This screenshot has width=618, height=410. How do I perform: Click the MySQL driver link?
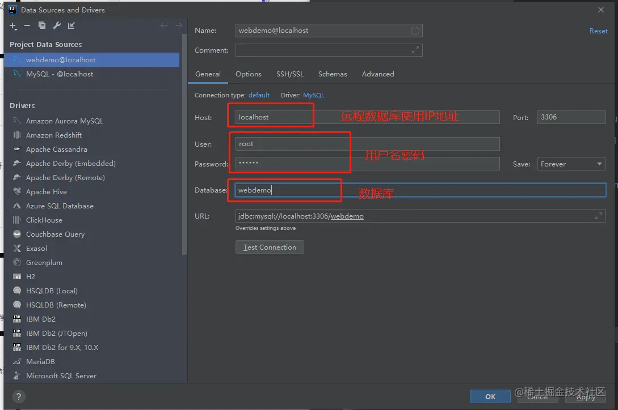314,95
